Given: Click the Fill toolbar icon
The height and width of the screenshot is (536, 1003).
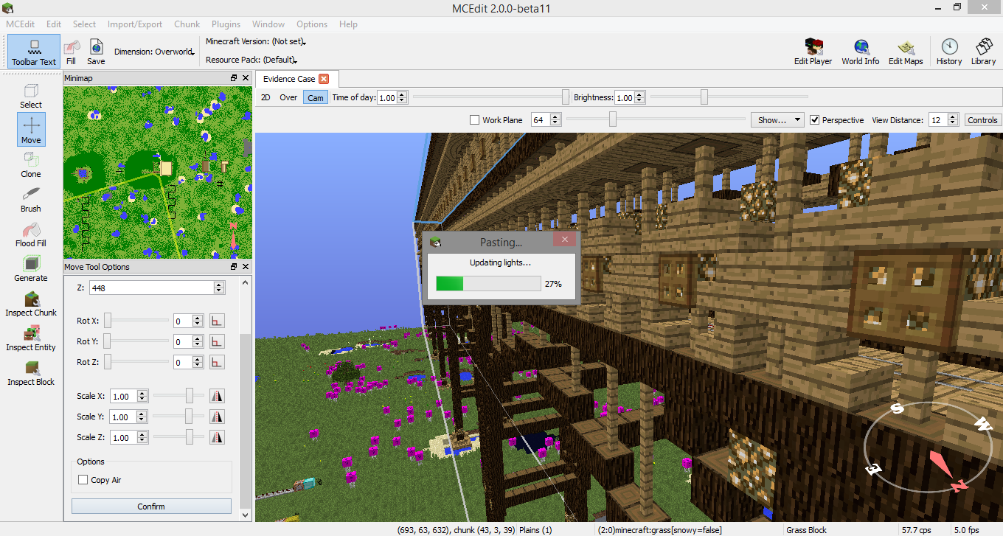Looking at the screenshot, I should point(71,52).
